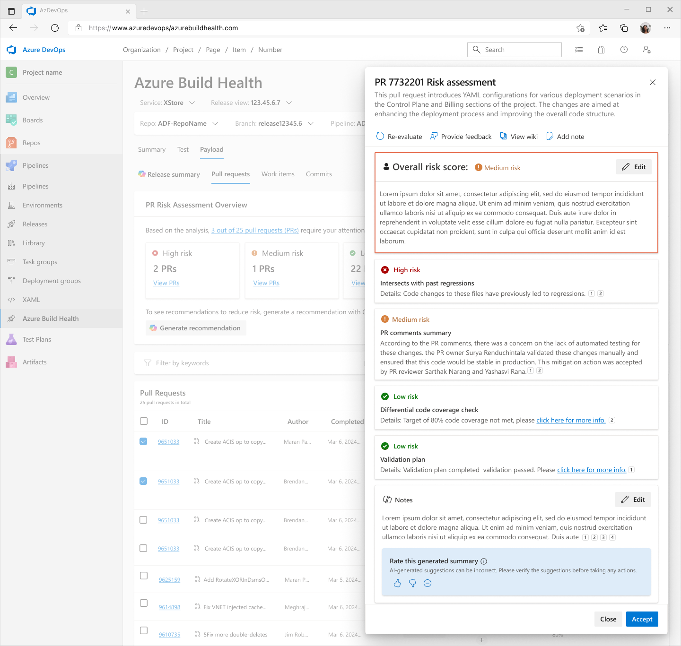Click Provide feedback
Image resolution: width=681 pixels, height=646 pixels.
tap(461, 137)
